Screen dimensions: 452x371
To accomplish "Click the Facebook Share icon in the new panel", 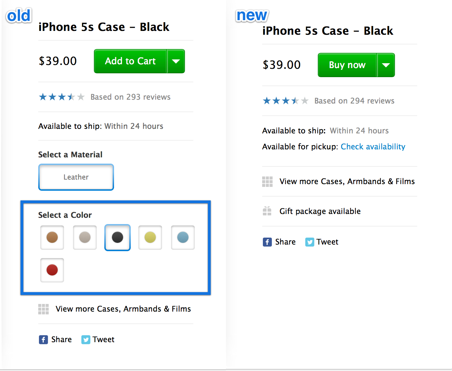I will 267,242.
